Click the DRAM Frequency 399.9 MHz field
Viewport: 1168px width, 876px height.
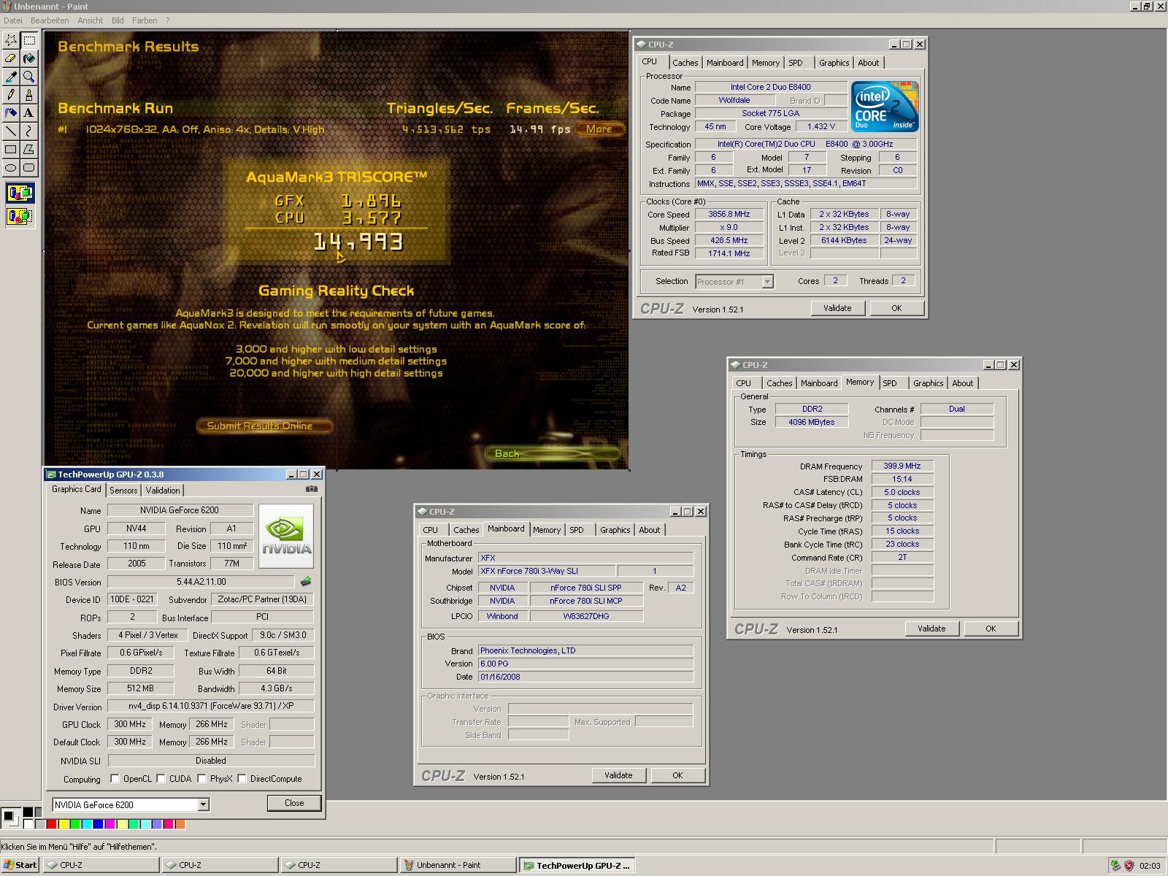(x=902, y=466)
